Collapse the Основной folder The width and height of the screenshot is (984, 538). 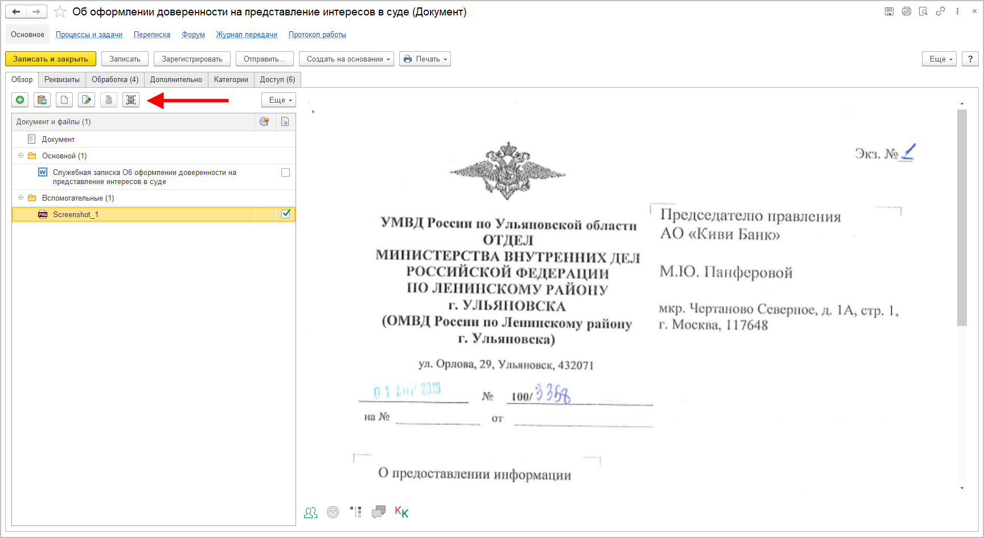tap(21, 156)
